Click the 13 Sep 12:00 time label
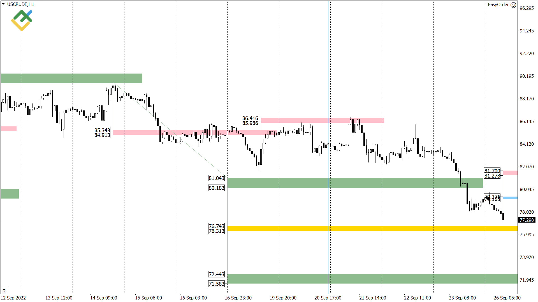538x302 pixels. [x=59, y=298]
